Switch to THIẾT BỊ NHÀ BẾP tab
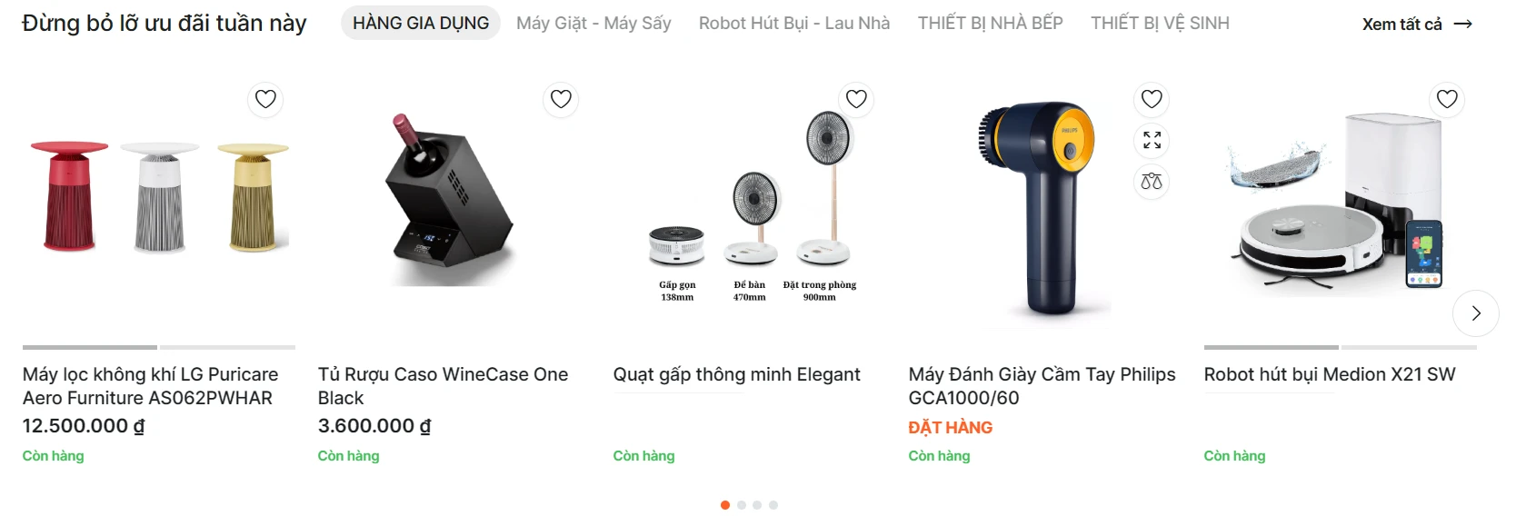This screenshot has height=516, width=1536. pyautogui.click(x=990, y=24)
